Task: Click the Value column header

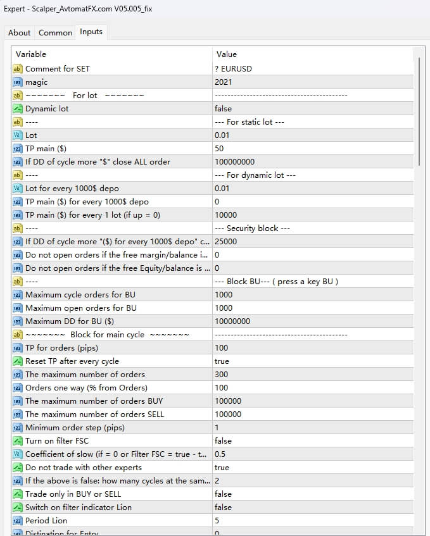Action: (x=227, y=54)
